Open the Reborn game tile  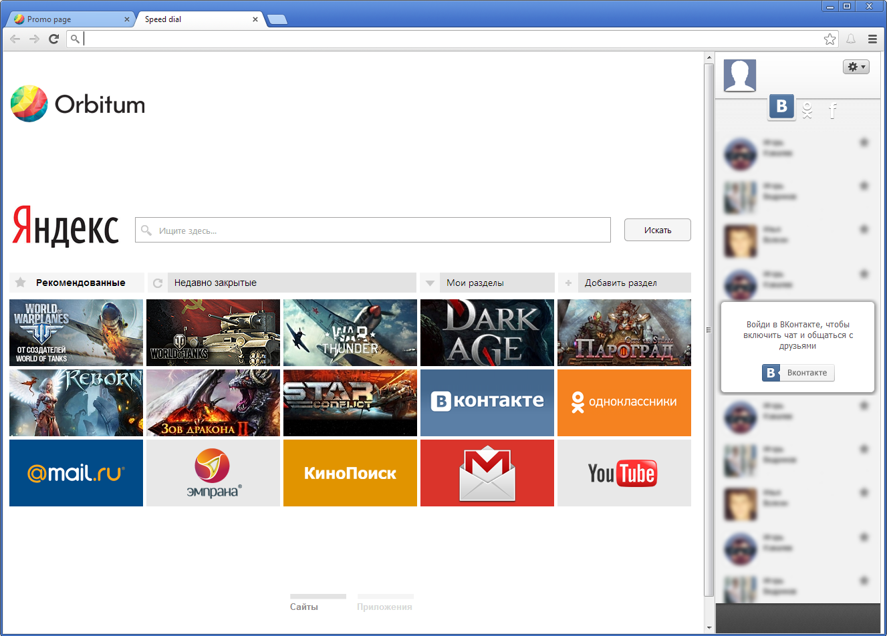(x=76, y=403)
